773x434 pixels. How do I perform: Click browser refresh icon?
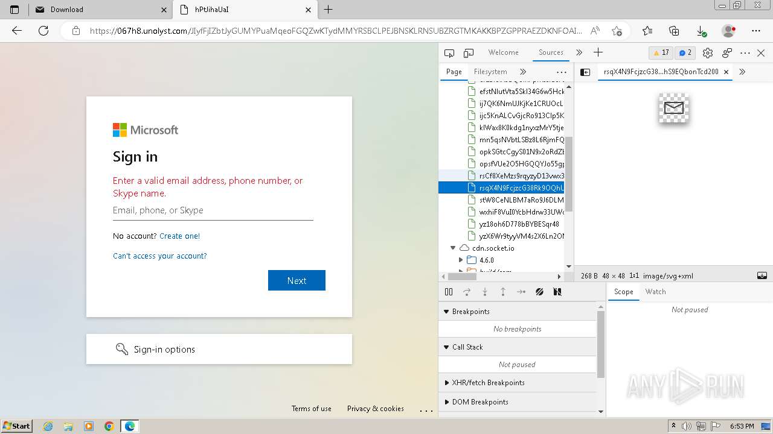point(43,31)
